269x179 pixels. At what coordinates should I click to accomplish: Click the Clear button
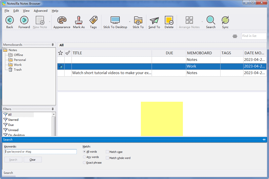33,160
